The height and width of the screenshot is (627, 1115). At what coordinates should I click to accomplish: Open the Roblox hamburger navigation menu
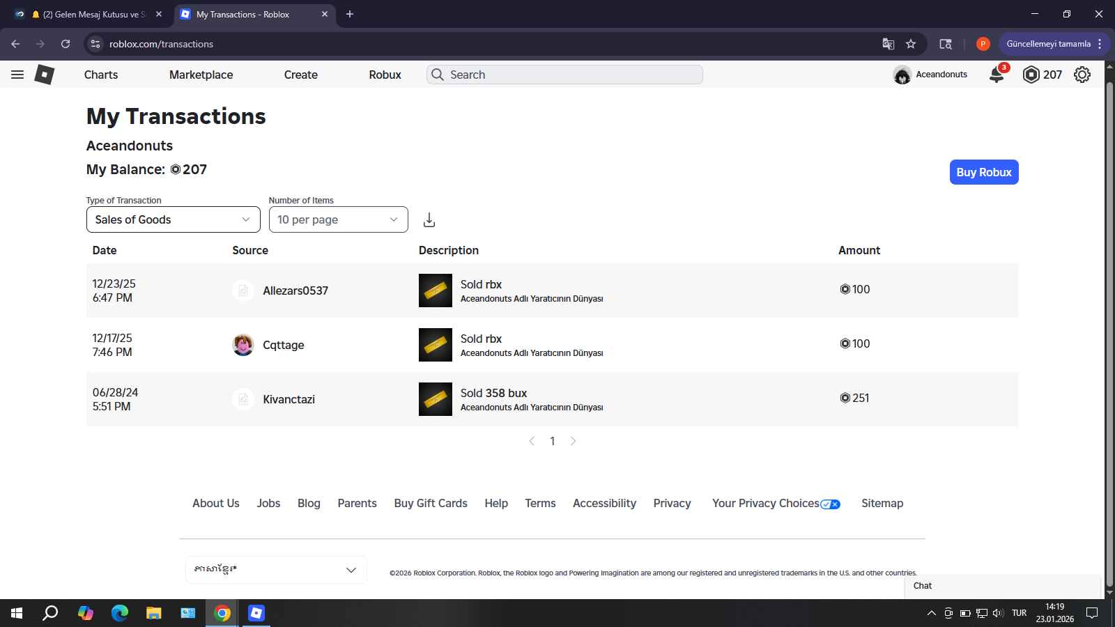[17, 75]
